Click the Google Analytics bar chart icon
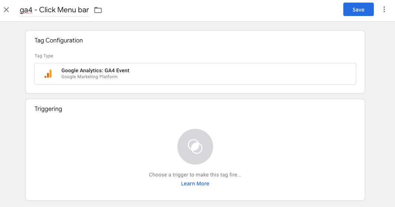Viewport: 395px width, 207px height. tap(48, 74)
